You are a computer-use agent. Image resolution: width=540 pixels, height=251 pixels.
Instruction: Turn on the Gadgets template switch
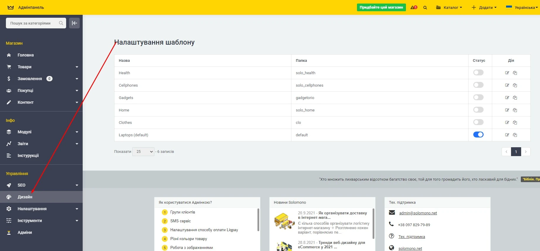478,98
